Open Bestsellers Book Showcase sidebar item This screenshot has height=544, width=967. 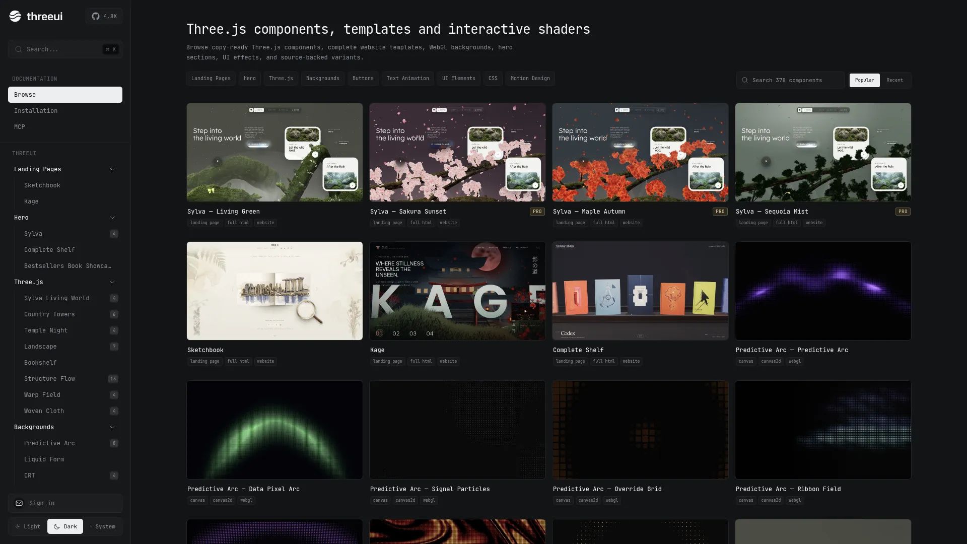pyautogui.click(x=67, y=266)
